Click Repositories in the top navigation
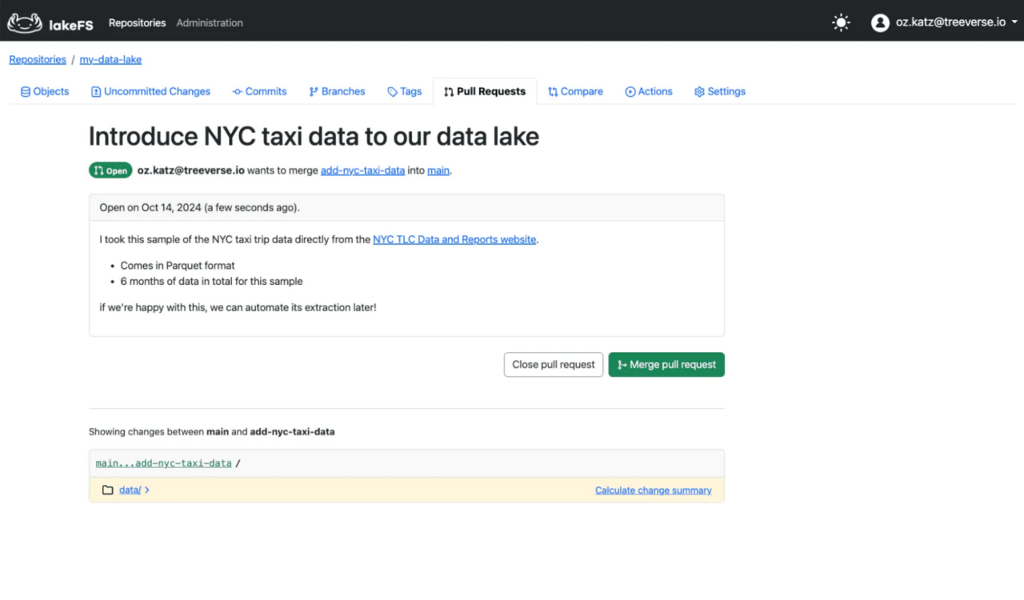1024x600 pixels. tap(137, 22)
